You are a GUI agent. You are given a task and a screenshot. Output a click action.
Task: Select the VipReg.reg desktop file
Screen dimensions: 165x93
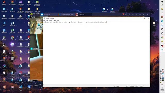click(104, 10)
